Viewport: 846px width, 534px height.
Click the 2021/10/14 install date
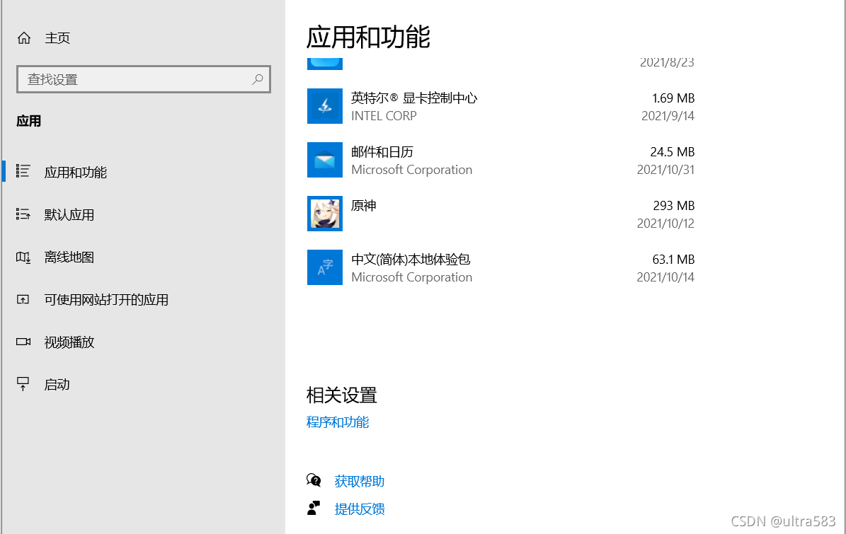(665, 277)
